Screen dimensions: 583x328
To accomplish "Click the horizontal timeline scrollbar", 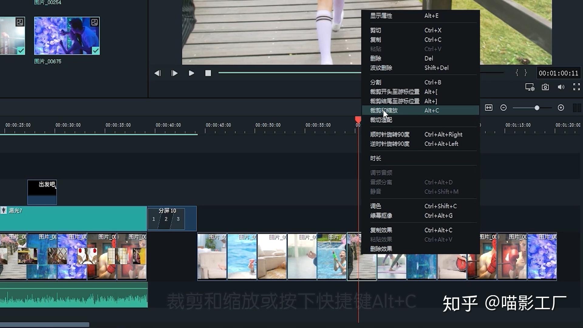I will coord(45,325).
